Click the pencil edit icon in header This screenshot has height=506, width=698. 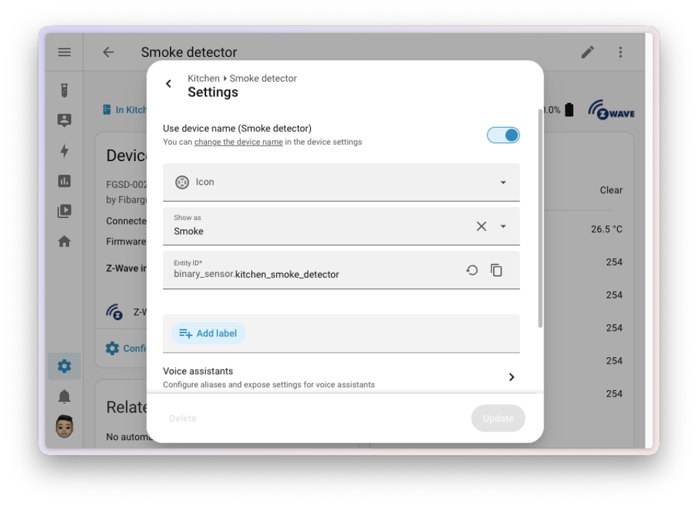[x=587, y=52]
